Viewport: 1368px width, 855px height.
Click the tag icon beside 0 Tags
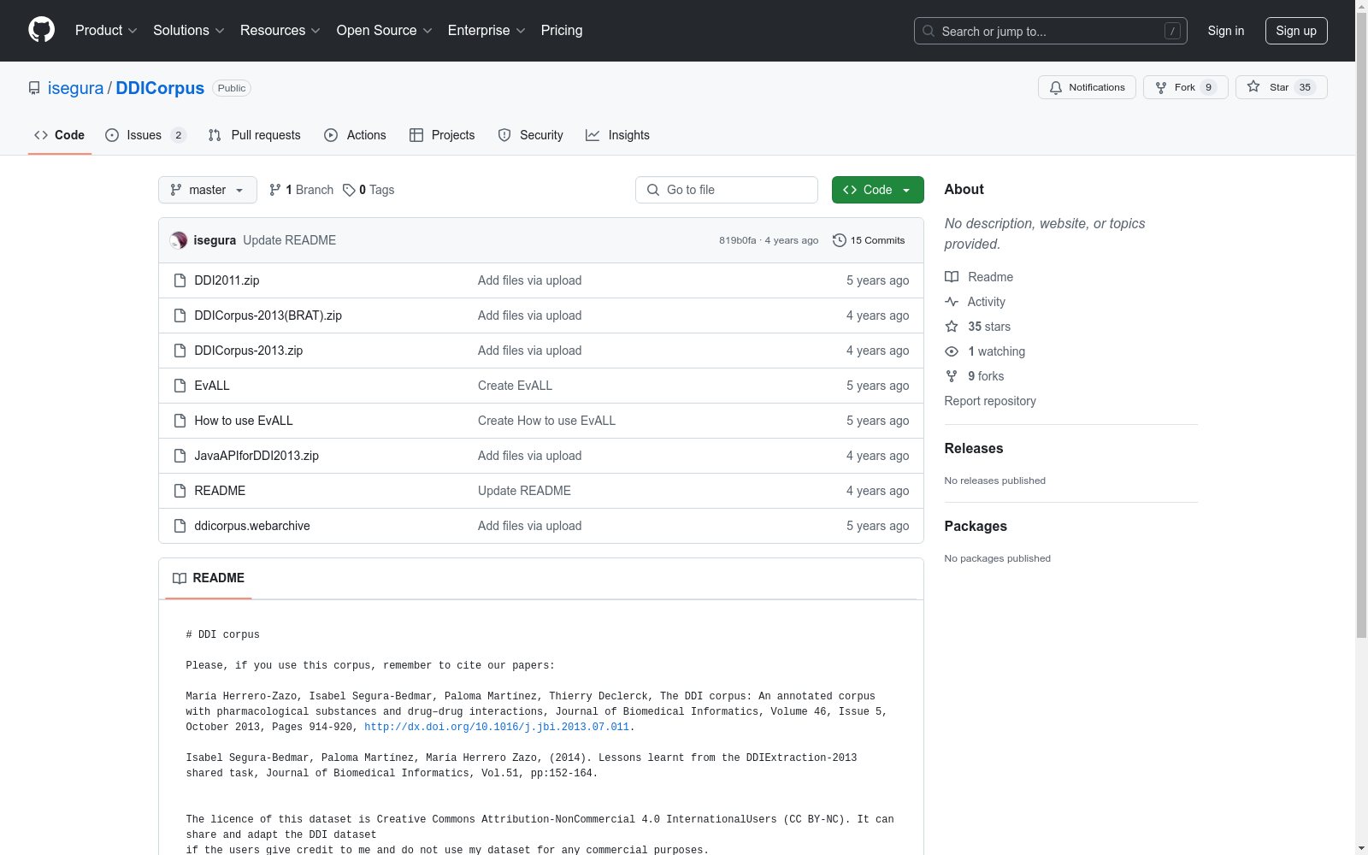(349, 190)
